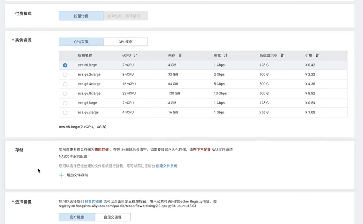The width and height of the screenshot is (363, 224).
Task: Choose the ecs.g6.8xlarge instance option
Action: point(65,93)
